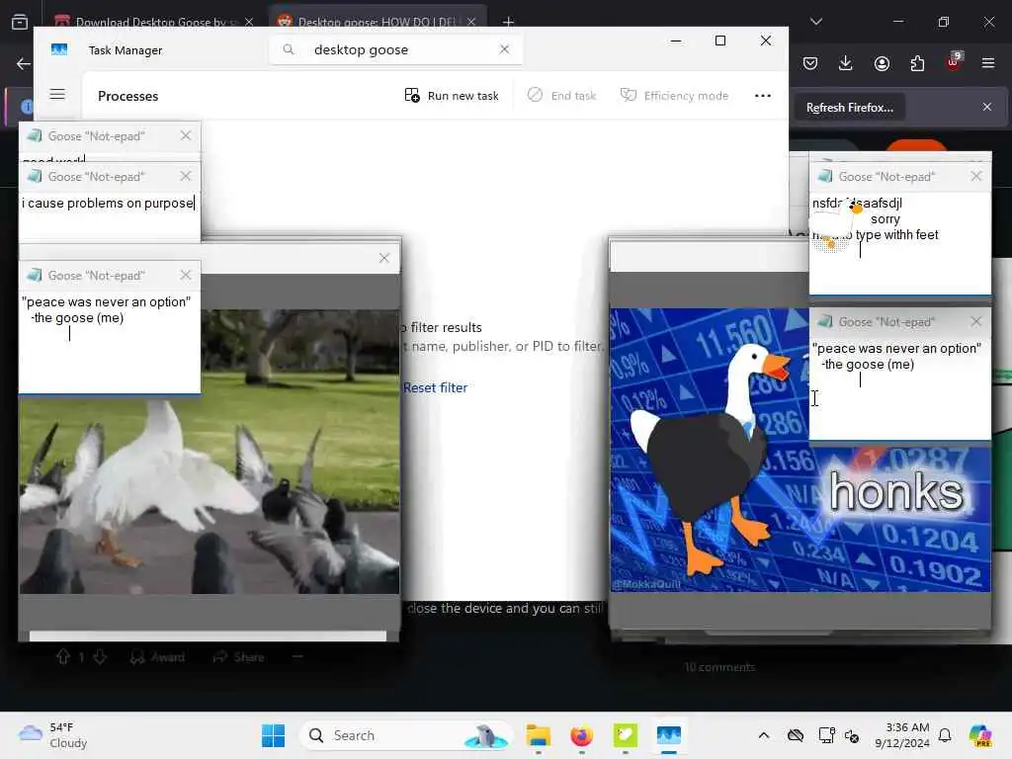
Task: Open the notifications bell in system tray
Action: (945, 735)
